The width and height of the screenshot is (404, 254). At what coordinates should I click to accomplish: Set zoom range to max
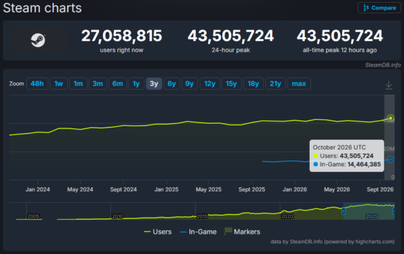click(299, 84)
